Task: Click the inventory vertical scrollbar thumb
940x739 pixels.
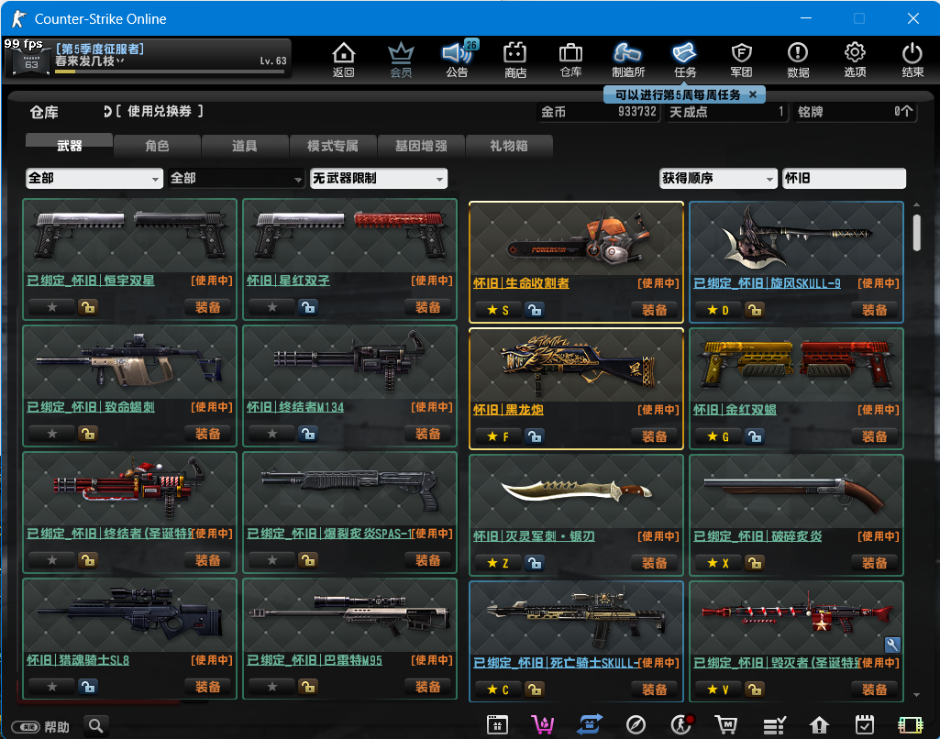Action: (x=917, y=233)
